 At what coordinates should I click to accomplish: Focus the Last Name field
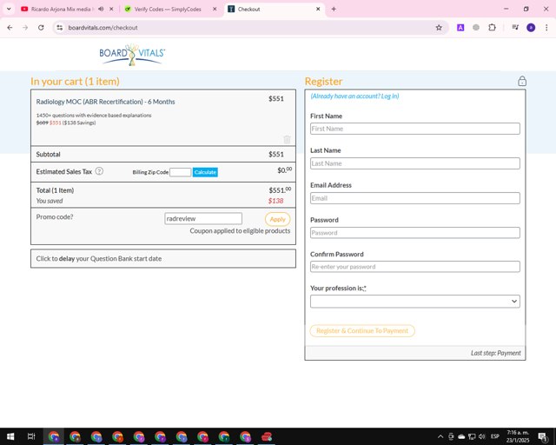pyautogui.click(x=415, y=163)
